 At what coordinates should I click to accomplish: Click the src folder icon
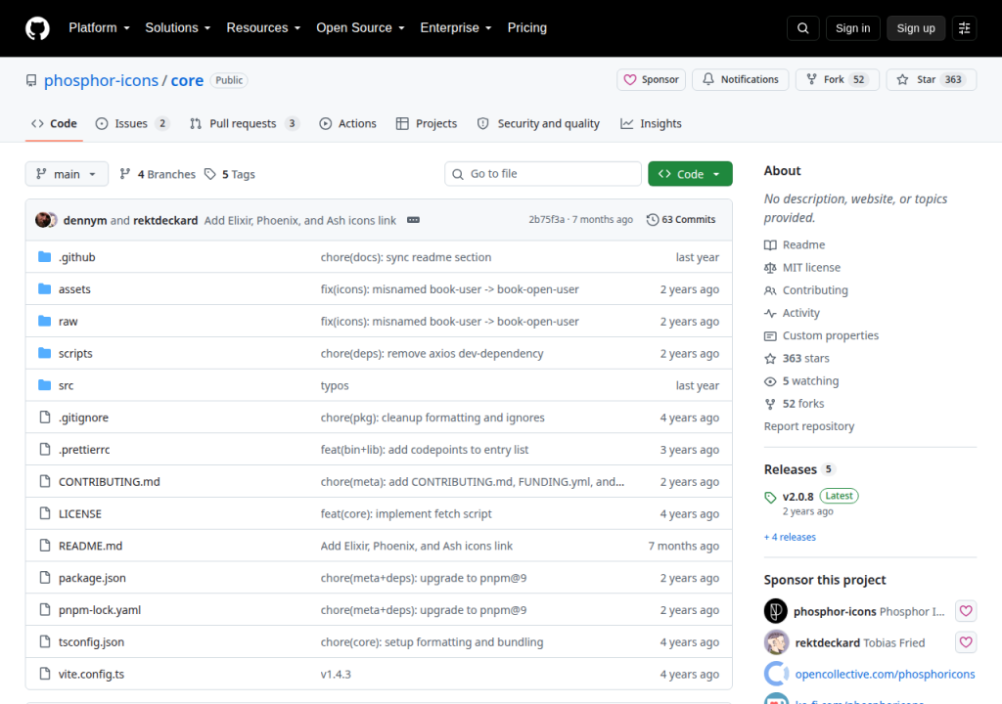click(45, 384)
